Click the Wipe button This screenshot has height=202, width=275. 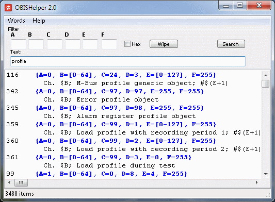click(x=164, y=44)
